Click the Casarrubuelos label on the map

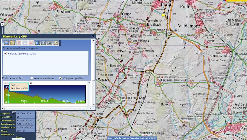click(x=140, y=41)
